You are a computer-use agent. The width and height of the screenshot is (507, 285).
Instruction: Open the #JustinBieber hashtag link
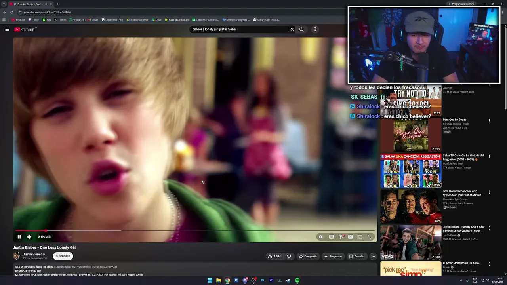(63, 267)
